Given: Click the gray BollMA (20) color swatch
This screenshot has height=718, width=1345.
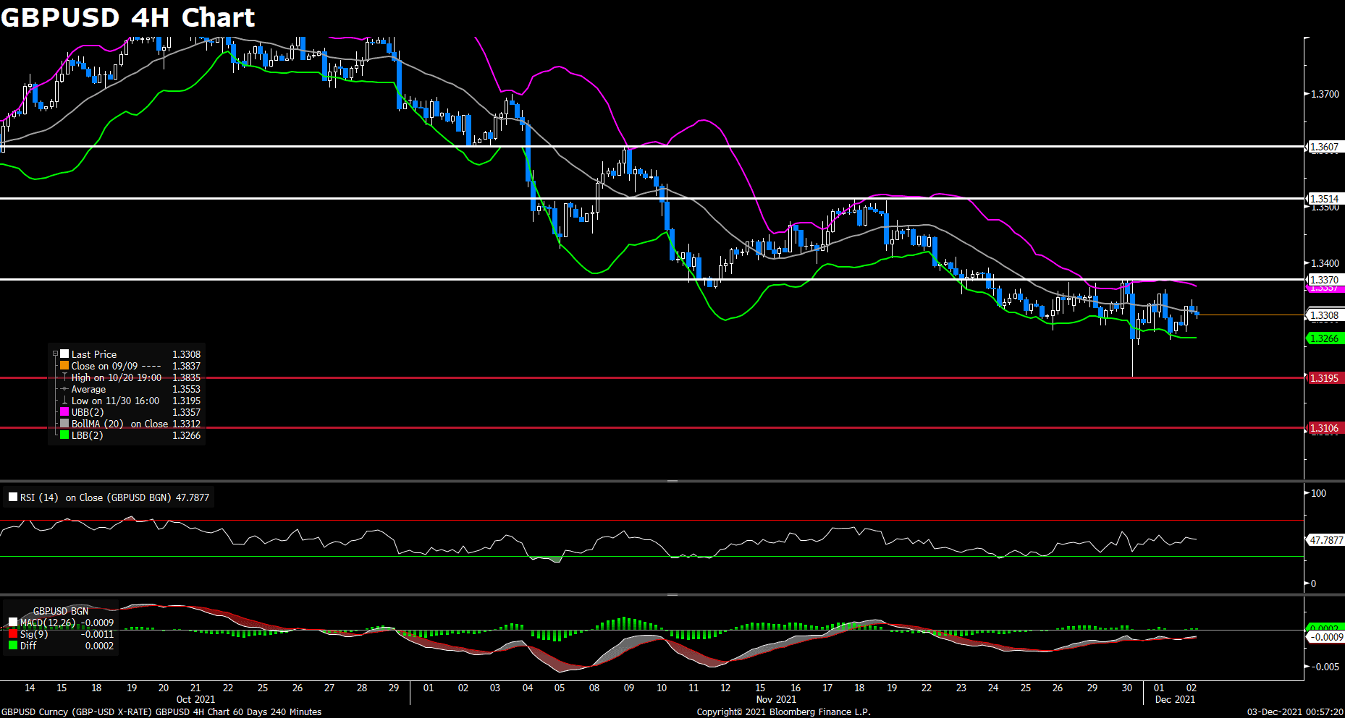Looking at the screenshot, I should click(x=64, y=423).
